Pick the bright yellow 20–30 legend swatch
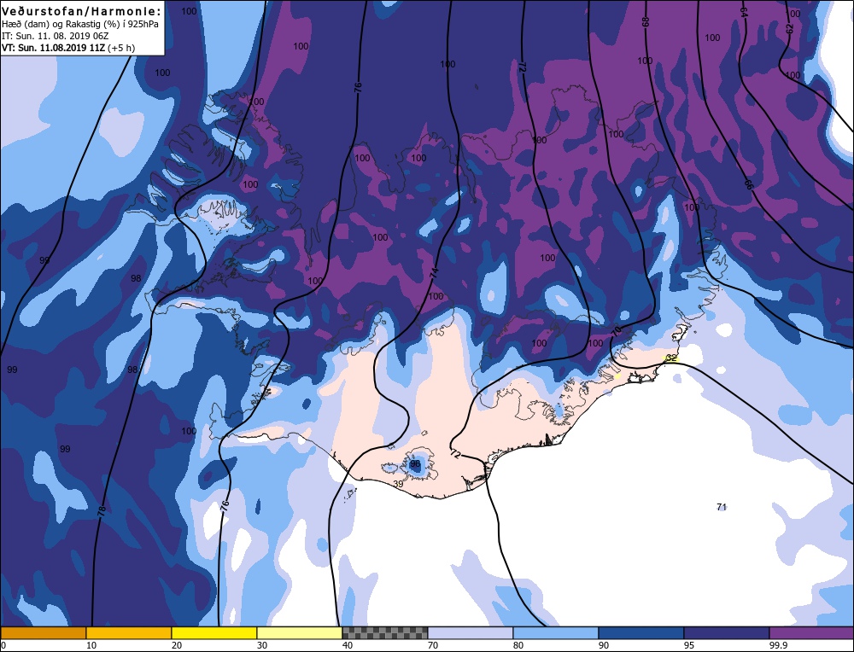This screenshot has width=854, height=652. click(214, 632)
